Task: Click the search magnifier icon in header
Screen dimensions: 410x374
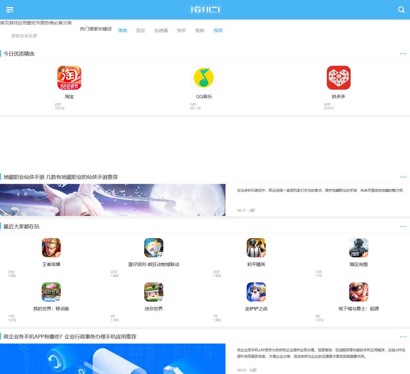Action: coord(401,10)
